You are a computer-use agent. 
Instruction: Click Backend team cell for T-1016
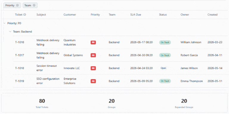[x=114, y=42]
